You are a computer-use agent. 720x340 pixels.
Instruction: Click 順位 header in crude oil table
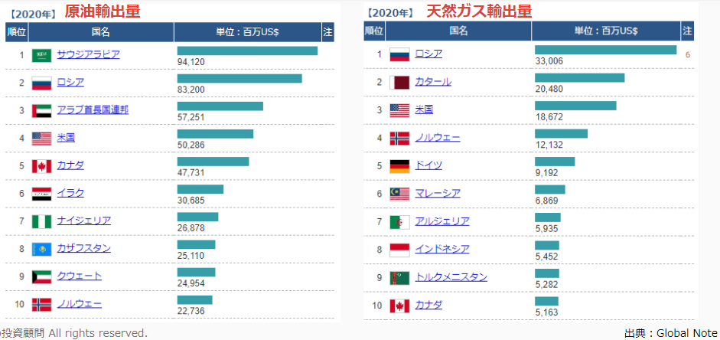(16, 32)
